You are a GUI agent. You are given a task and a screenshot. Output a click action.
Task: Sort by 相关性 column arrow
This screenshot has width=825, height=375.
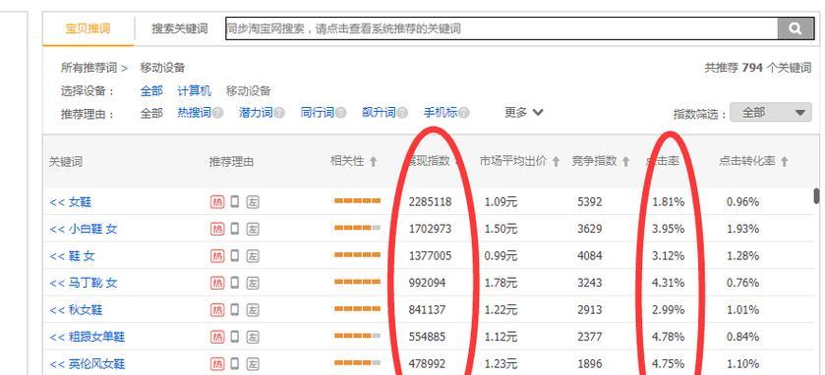coord(373,162)
